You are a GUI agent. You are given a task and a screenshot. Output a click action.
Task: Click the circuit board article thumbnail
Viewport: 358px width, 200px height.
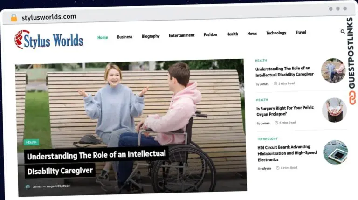point(336,152)
